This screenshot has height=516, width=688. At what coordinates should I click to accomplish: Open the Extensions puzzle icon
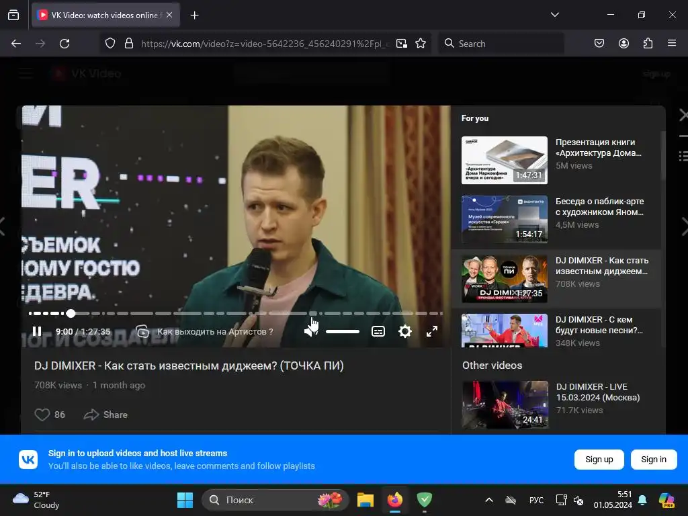648,44
